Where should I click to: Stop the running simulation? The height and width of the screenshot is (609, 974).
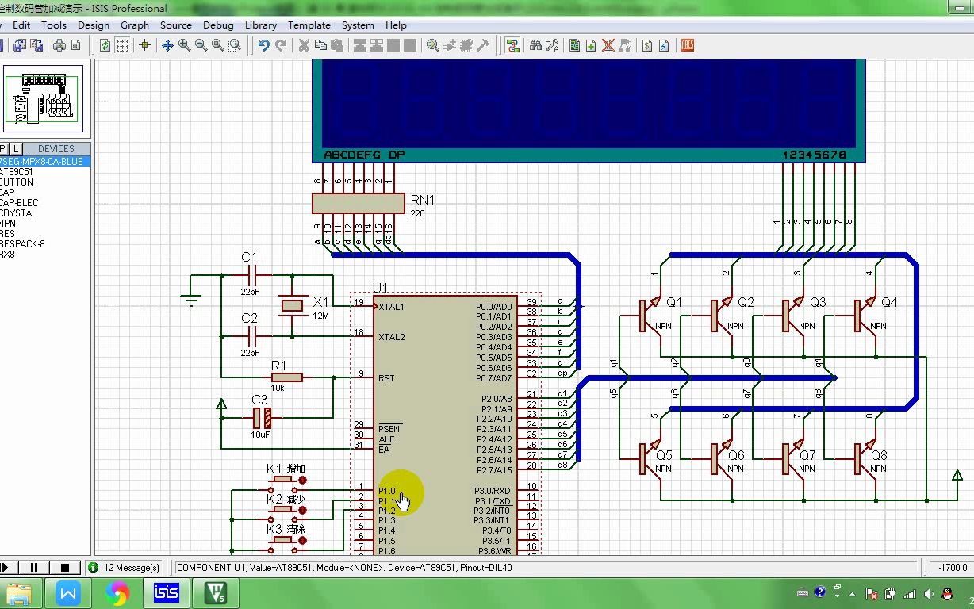point(66,567)
